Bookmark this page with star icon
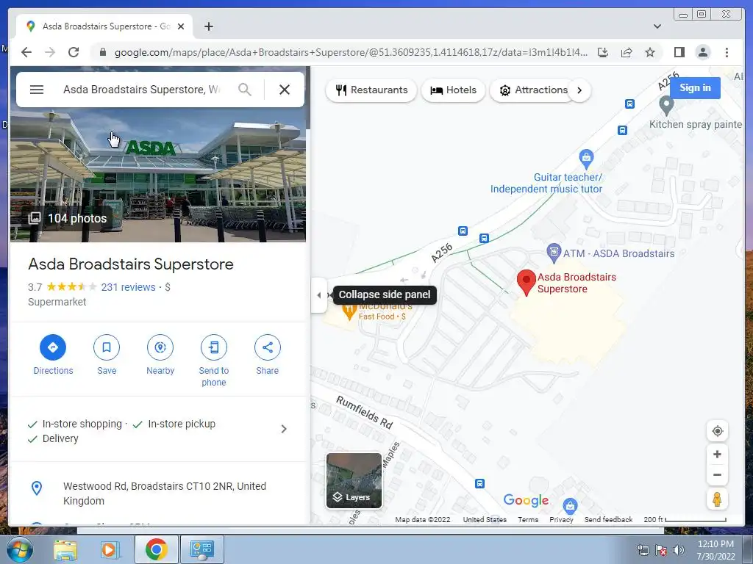The image size is (753, 564). click(x=650, y=52)
